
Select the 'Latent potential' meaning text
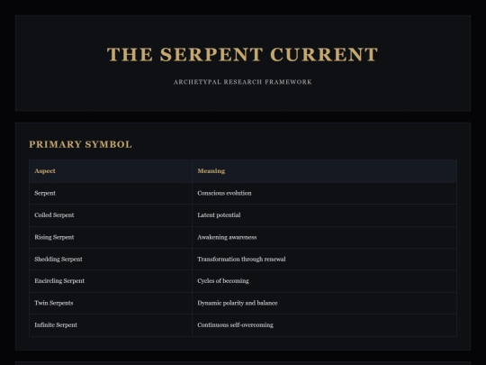click(219, 215)
